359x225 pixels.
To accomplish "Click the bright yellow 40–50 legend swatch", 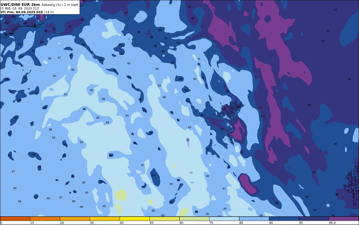I will (x=135, y=219).
